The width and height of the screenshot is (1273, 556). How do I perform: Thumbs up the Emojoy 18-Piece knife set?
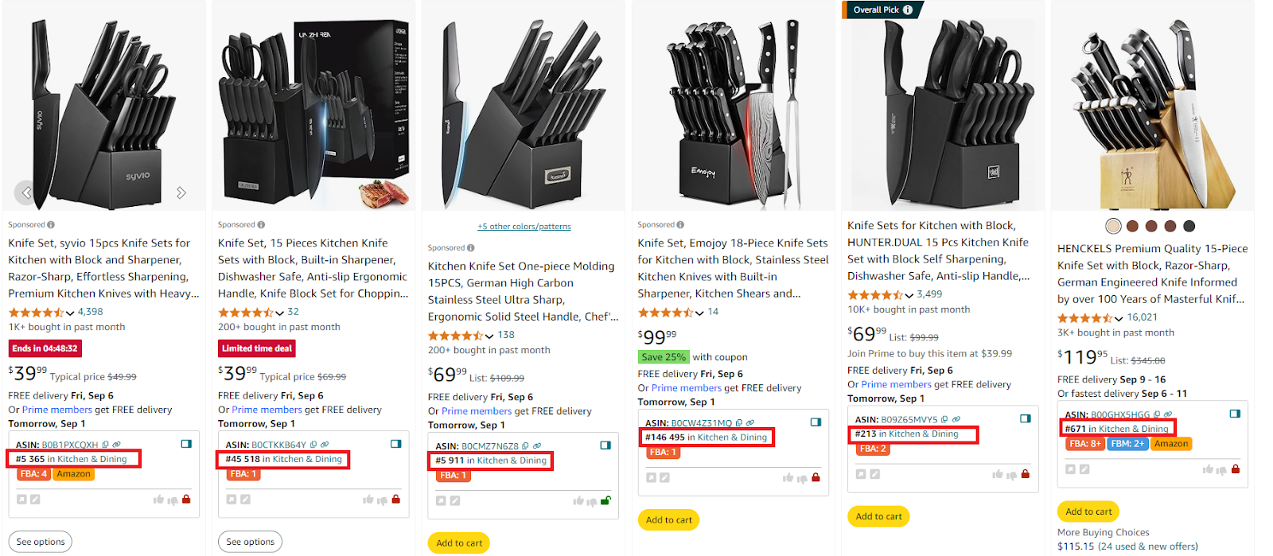[x=788, y=477]
